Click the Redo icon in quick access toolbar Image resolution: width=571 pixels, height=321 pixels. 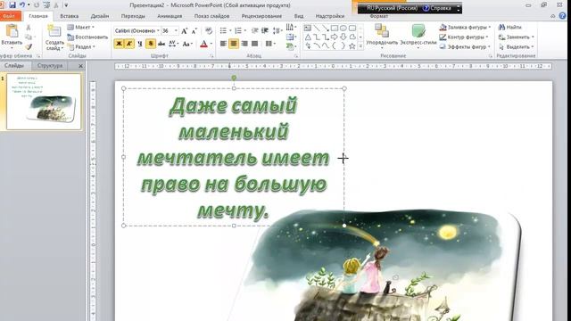(x=37, y=5)
